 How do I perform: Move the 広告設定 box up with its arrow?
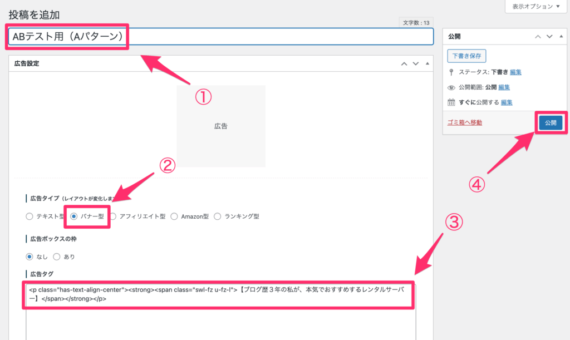[404, 63]
